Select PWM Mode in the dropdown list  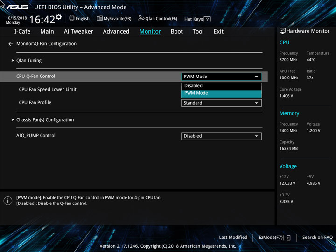tap(221, 93)
